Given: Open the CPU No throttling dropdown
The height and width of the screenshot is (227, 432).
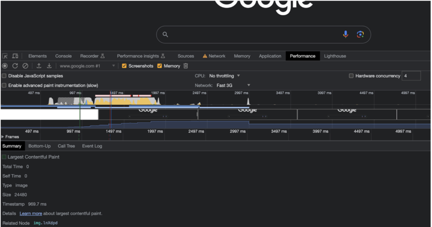Looking at the screenshot, I should click(224, 76).
